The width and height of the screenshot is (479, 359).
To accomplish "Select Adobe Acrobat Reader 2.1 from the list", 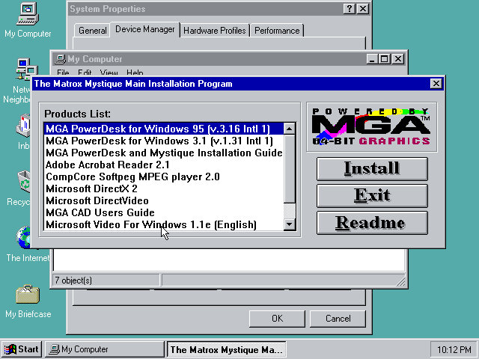I will pyautogui.click(x=108, y=165).
